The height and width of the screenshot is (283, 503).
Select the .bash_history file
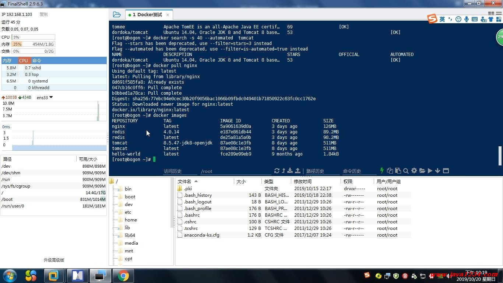(293, 195)
